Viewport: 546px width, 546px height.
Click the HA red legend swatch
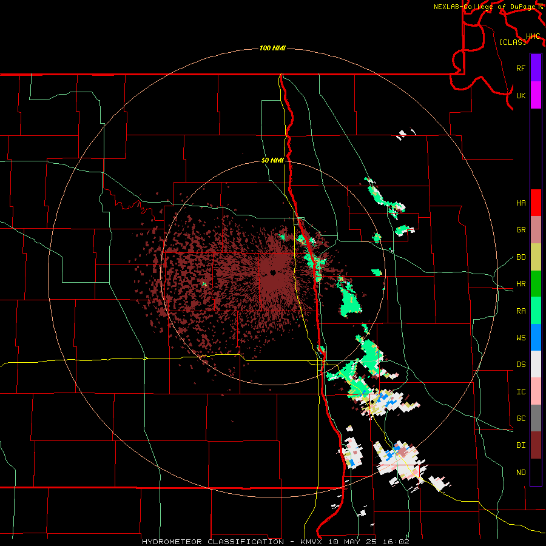click(536, 203)
